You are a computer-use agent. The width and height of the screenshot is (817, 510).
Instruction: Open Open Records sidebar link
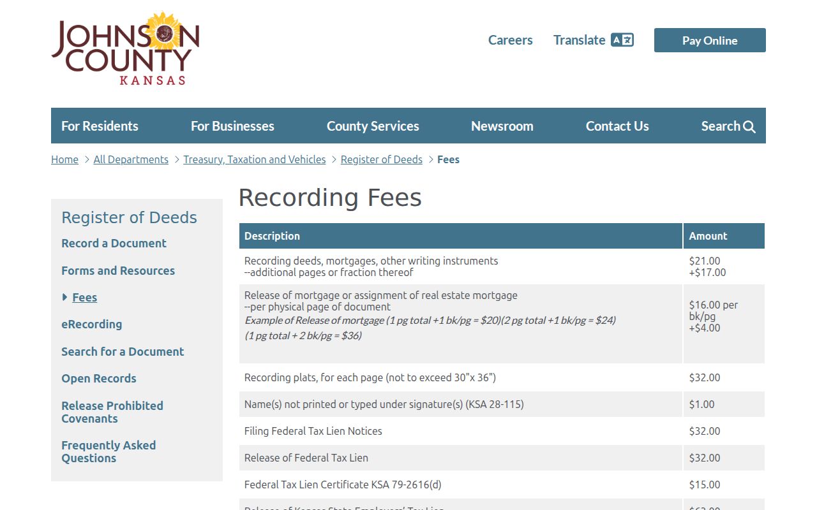point(99,378)
